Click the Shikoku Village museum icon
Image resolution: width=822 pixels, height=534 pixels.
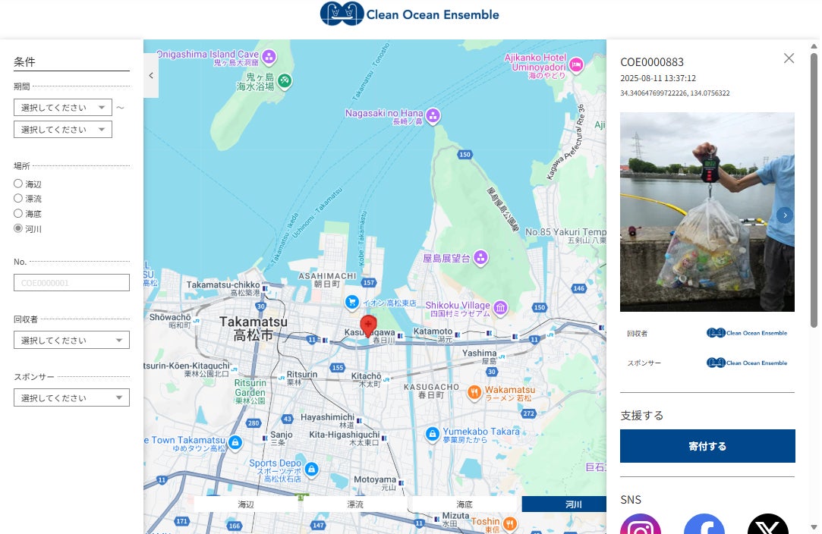500,308
